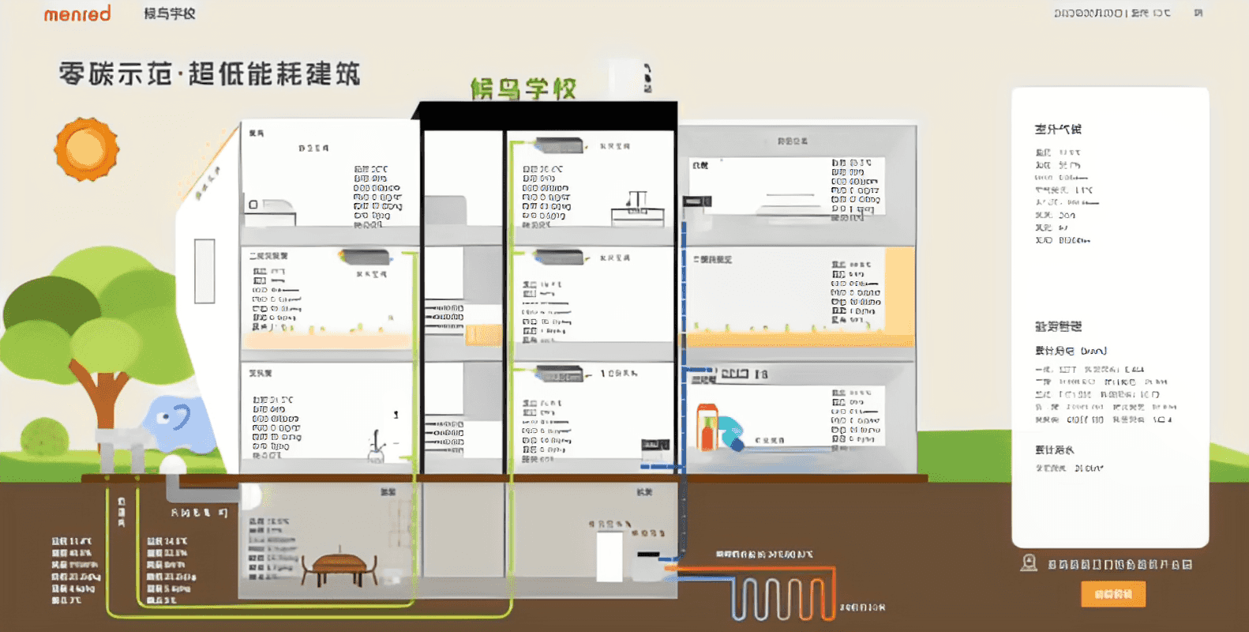Click the ceiling air unit in second-floor left room
1249x632 pixels.
coord(365,258)
